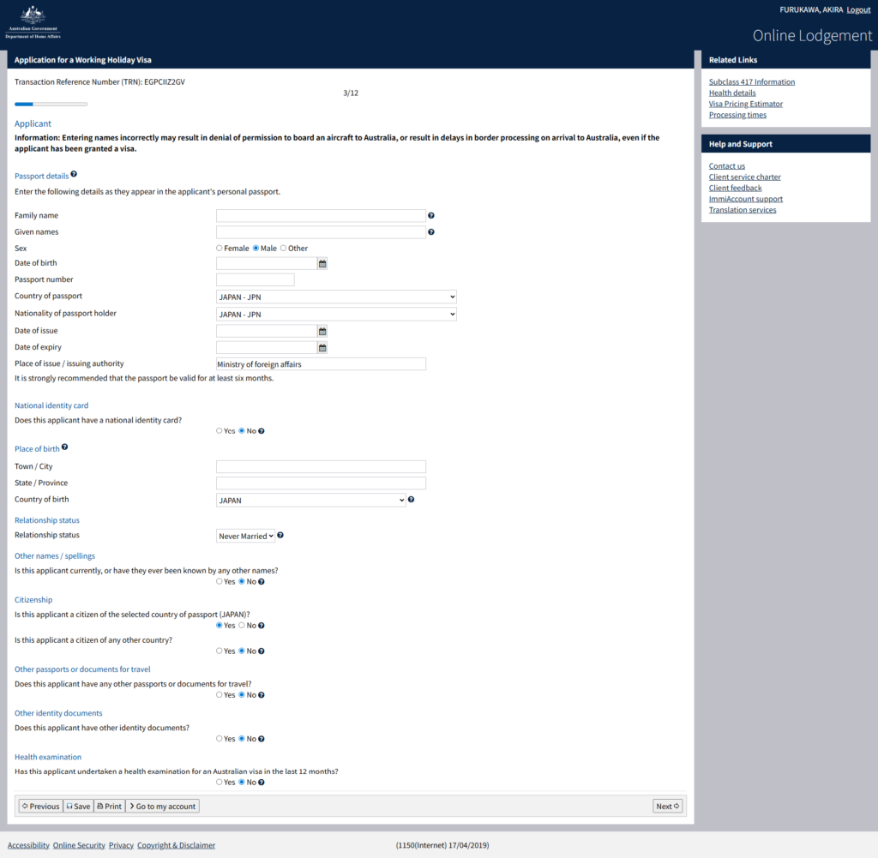Click help icon for other names question
Screen dimensions: 878x858
[262, 581]
